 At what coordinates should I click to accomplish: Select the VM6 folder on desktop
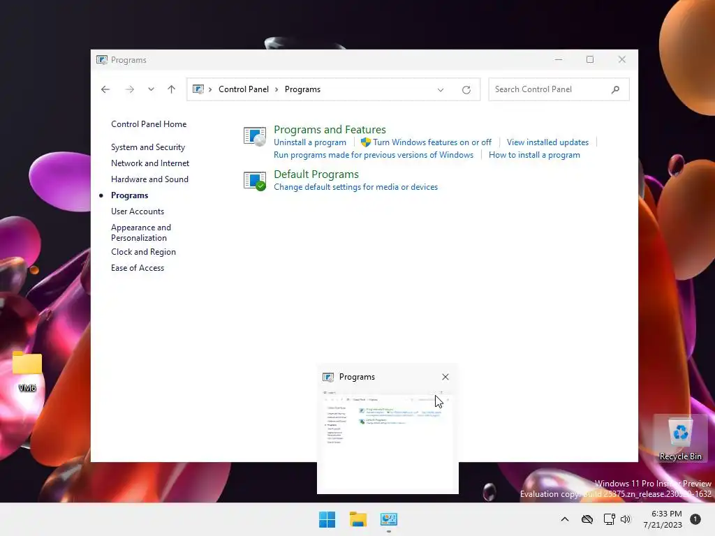(x=27, y=371)
